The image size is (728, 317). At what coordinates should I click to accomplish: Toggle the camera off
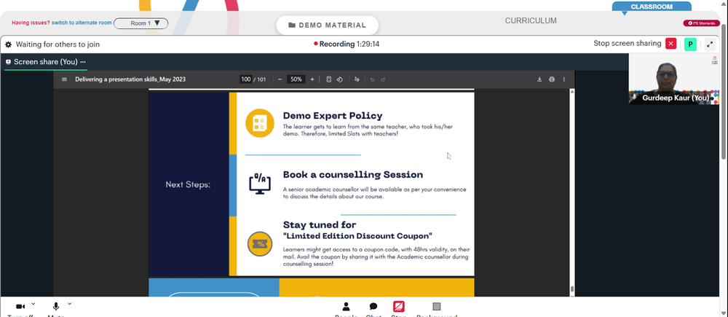click(20, 307)
